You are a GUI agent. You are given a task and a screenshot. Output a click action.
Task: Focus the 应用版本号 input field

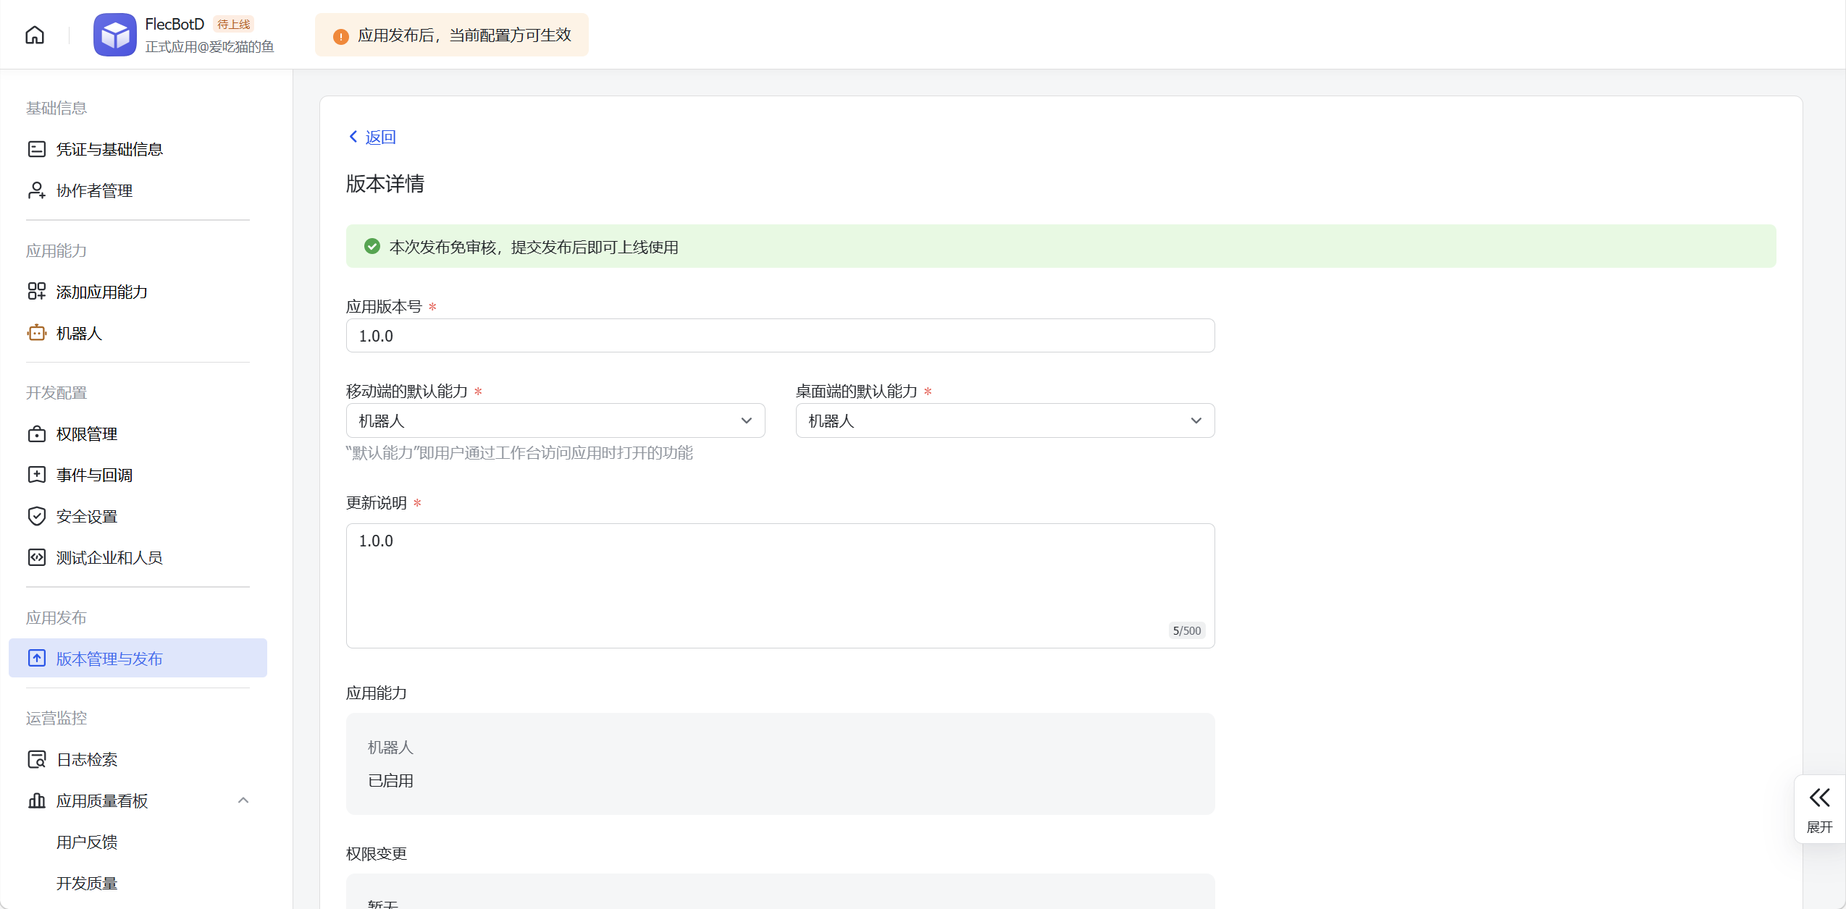(x=780, y=336)
